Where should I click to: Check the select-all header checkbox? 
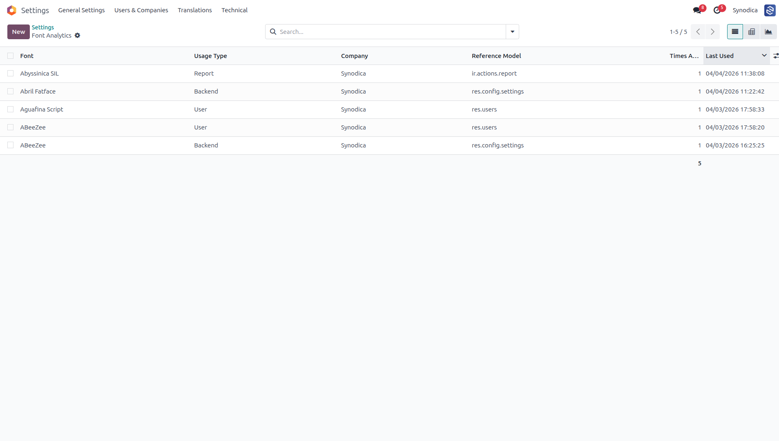(11, 56)
